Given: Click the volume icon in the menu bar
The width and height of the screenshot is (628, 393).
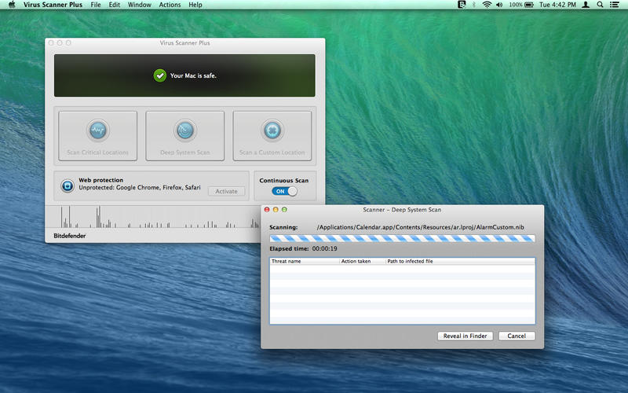Looking at the screenshot, I should pyautogui.click(x=499, y=5).
